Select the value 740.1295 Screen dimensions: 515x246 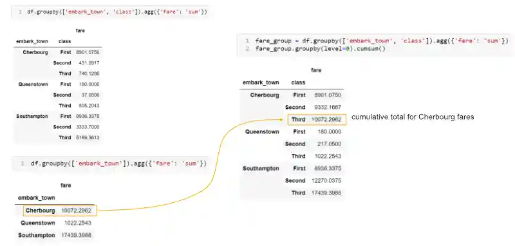pos(89,73)
